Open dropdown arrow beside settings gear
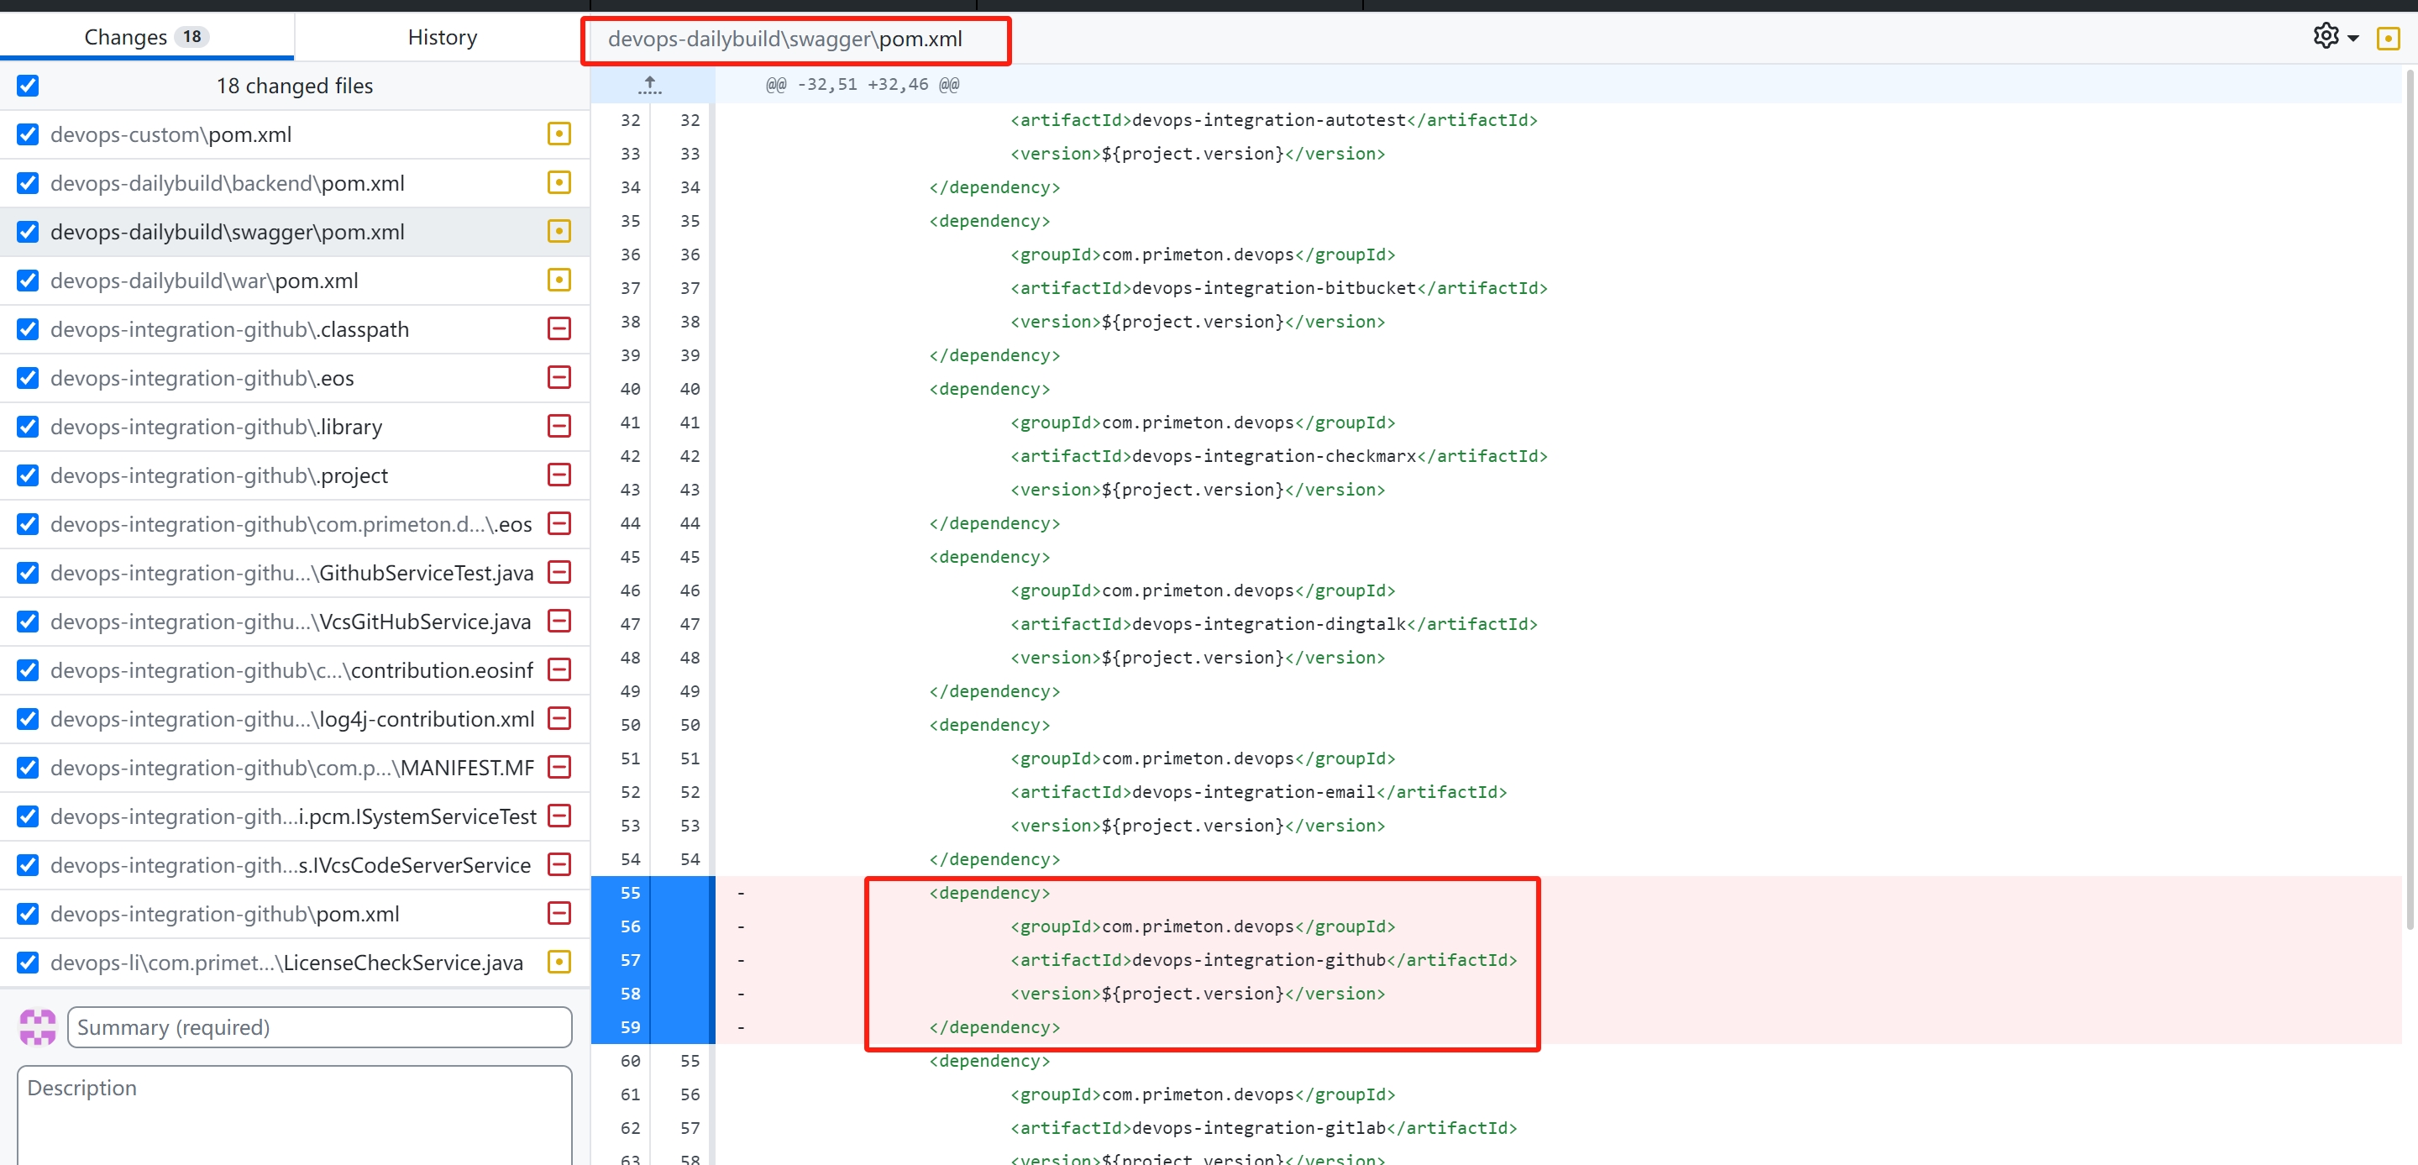The width and height of the screenshot is (2418, 1165). [x=2353, y=39]
